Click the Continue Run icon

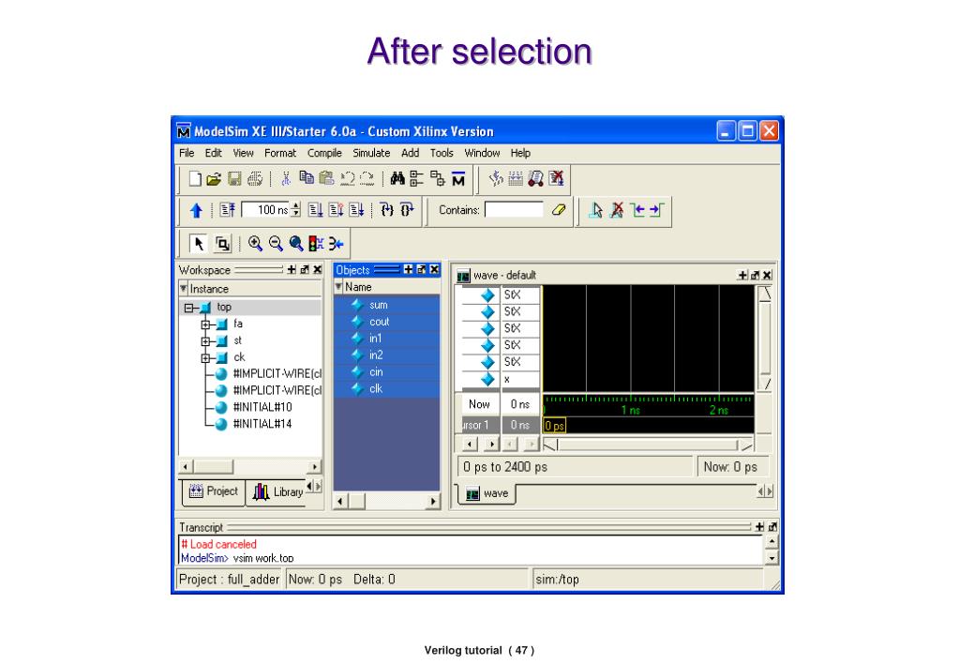[x=336, y=210]
